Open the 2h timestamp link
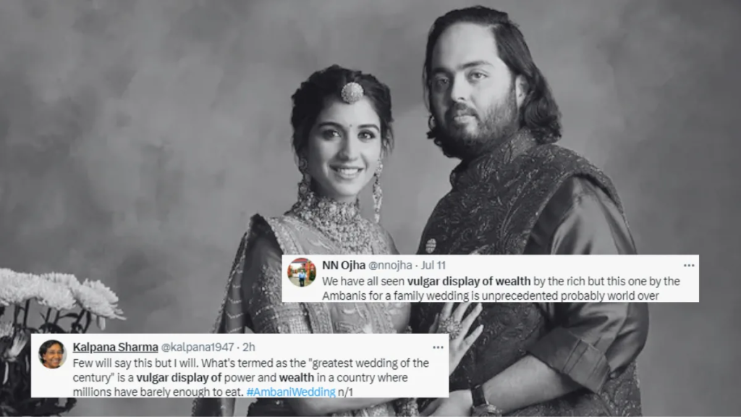This screenshot has width=741, height=417. pos(249,347)
